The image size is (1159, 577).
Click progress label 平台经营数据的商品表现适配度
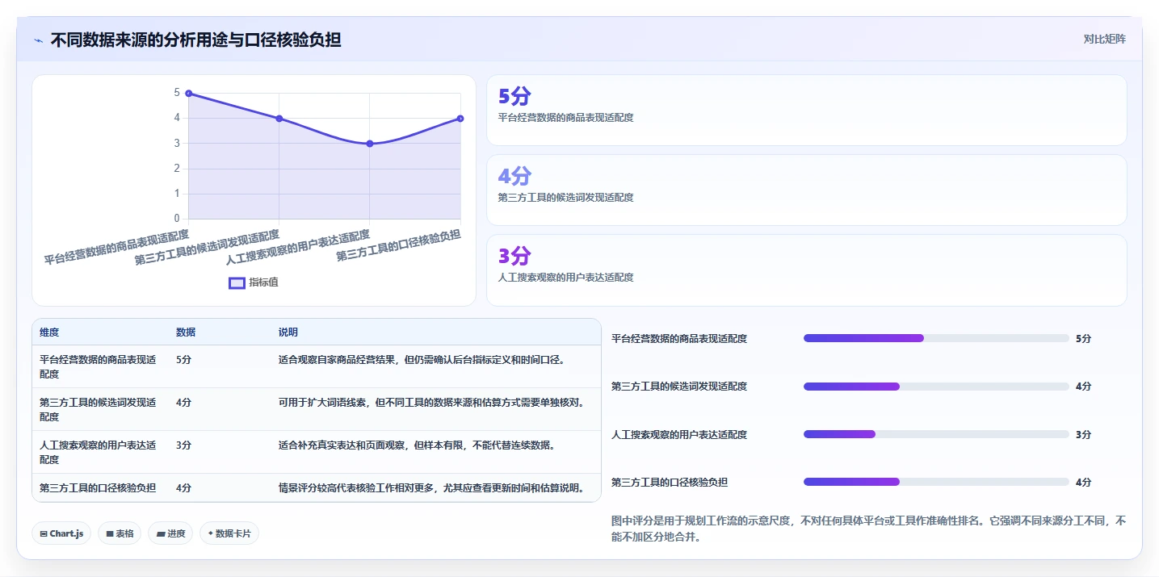click(x=679, y=338)
